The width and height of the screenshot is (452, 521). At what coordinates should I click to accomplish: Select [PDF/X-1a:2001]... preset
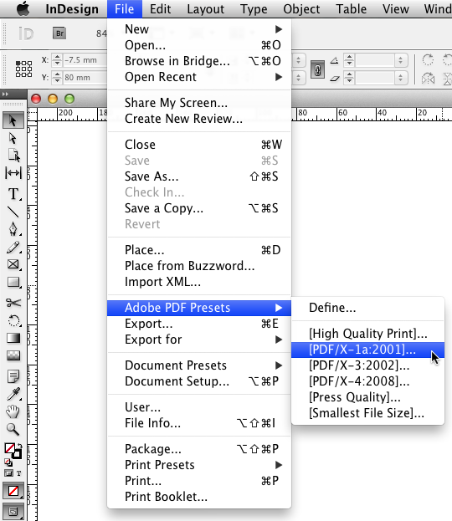click(x=367, y=350)
